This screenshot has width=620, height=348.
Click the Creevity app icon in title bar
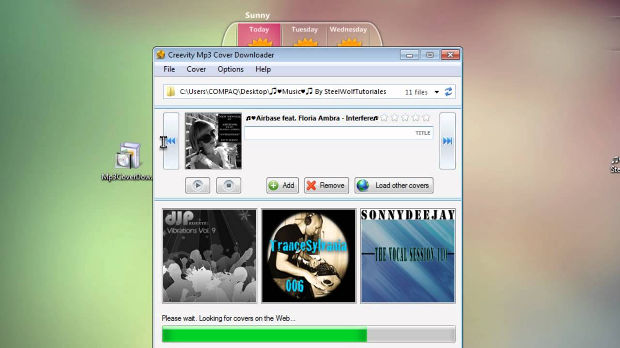coord(161,55)
